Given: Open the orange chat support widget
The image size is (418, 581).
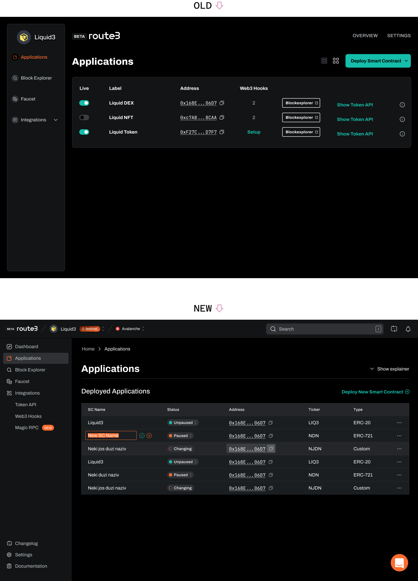Looking at the screenshot, I should tap(399, 563).
